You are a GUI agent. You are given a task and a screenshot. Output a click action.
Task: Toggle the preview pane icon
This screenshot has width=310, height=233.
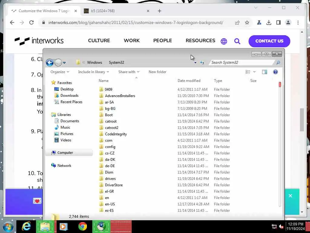pos(265,72)
